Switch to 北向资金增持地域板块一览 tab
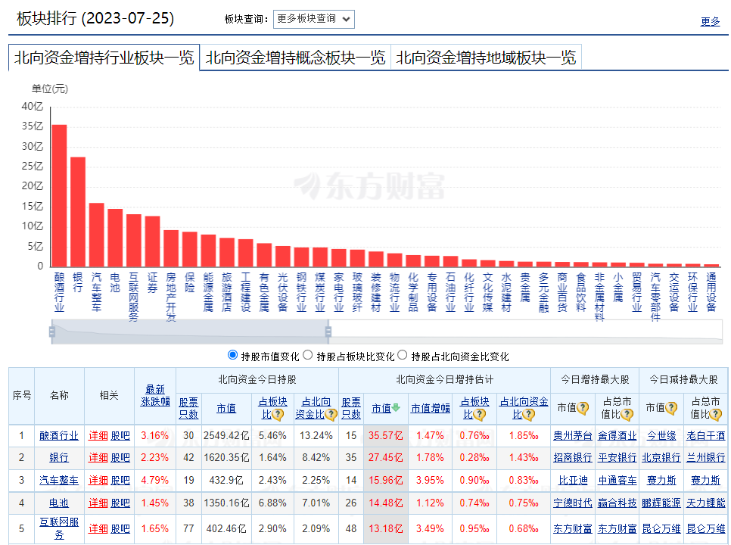Screen dimensions: 731x545 tap(486, 58)
